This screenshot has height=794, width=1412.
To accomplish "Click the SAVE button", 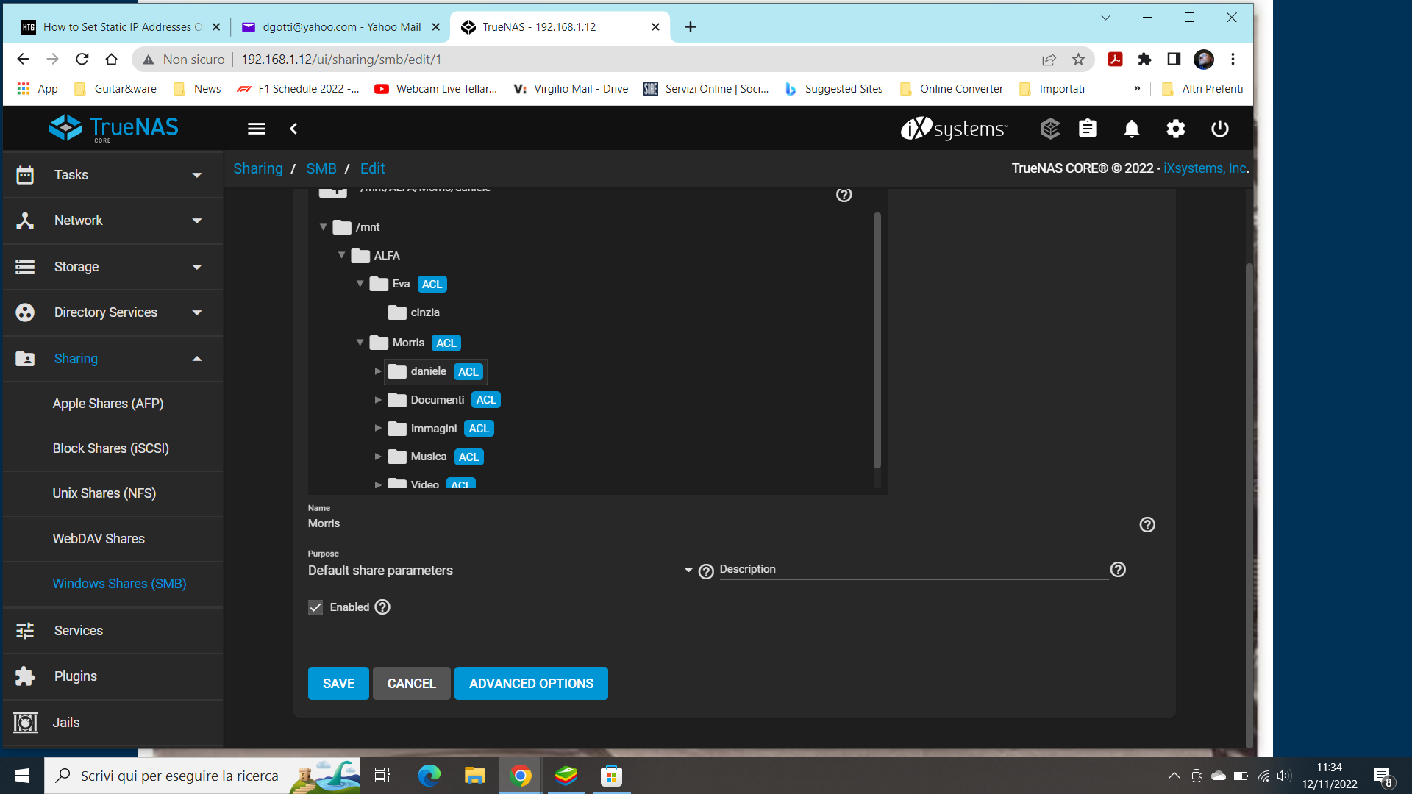I will click(x=338, y=684).
